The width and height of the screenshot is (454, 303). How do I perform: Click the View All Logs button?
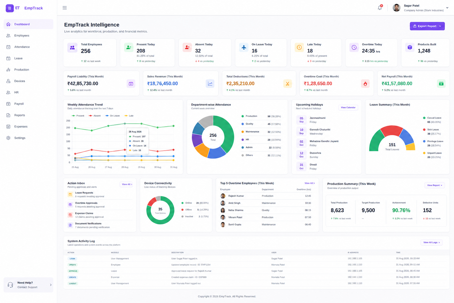coord(432,242)
